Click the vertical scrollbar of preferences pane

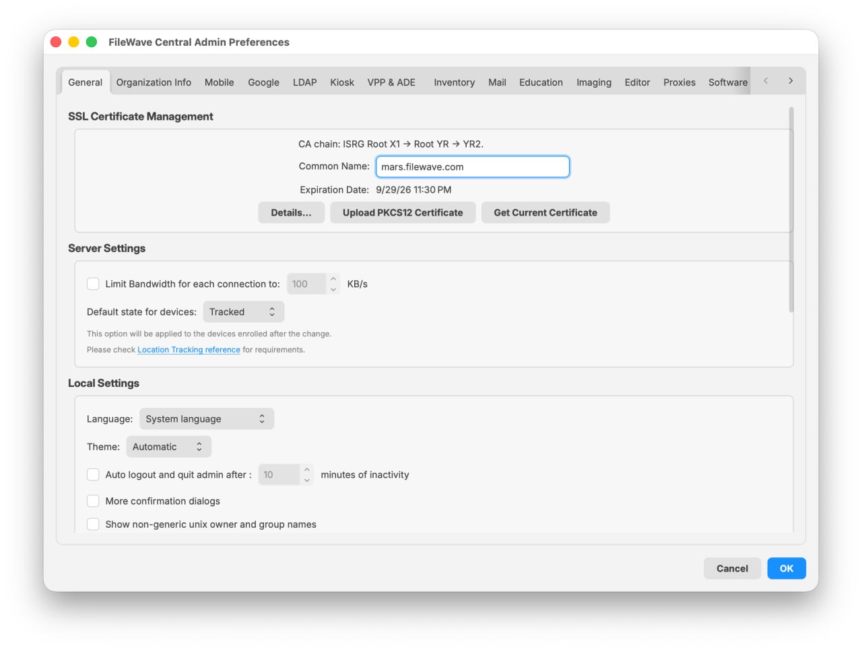tap(791, 210)
